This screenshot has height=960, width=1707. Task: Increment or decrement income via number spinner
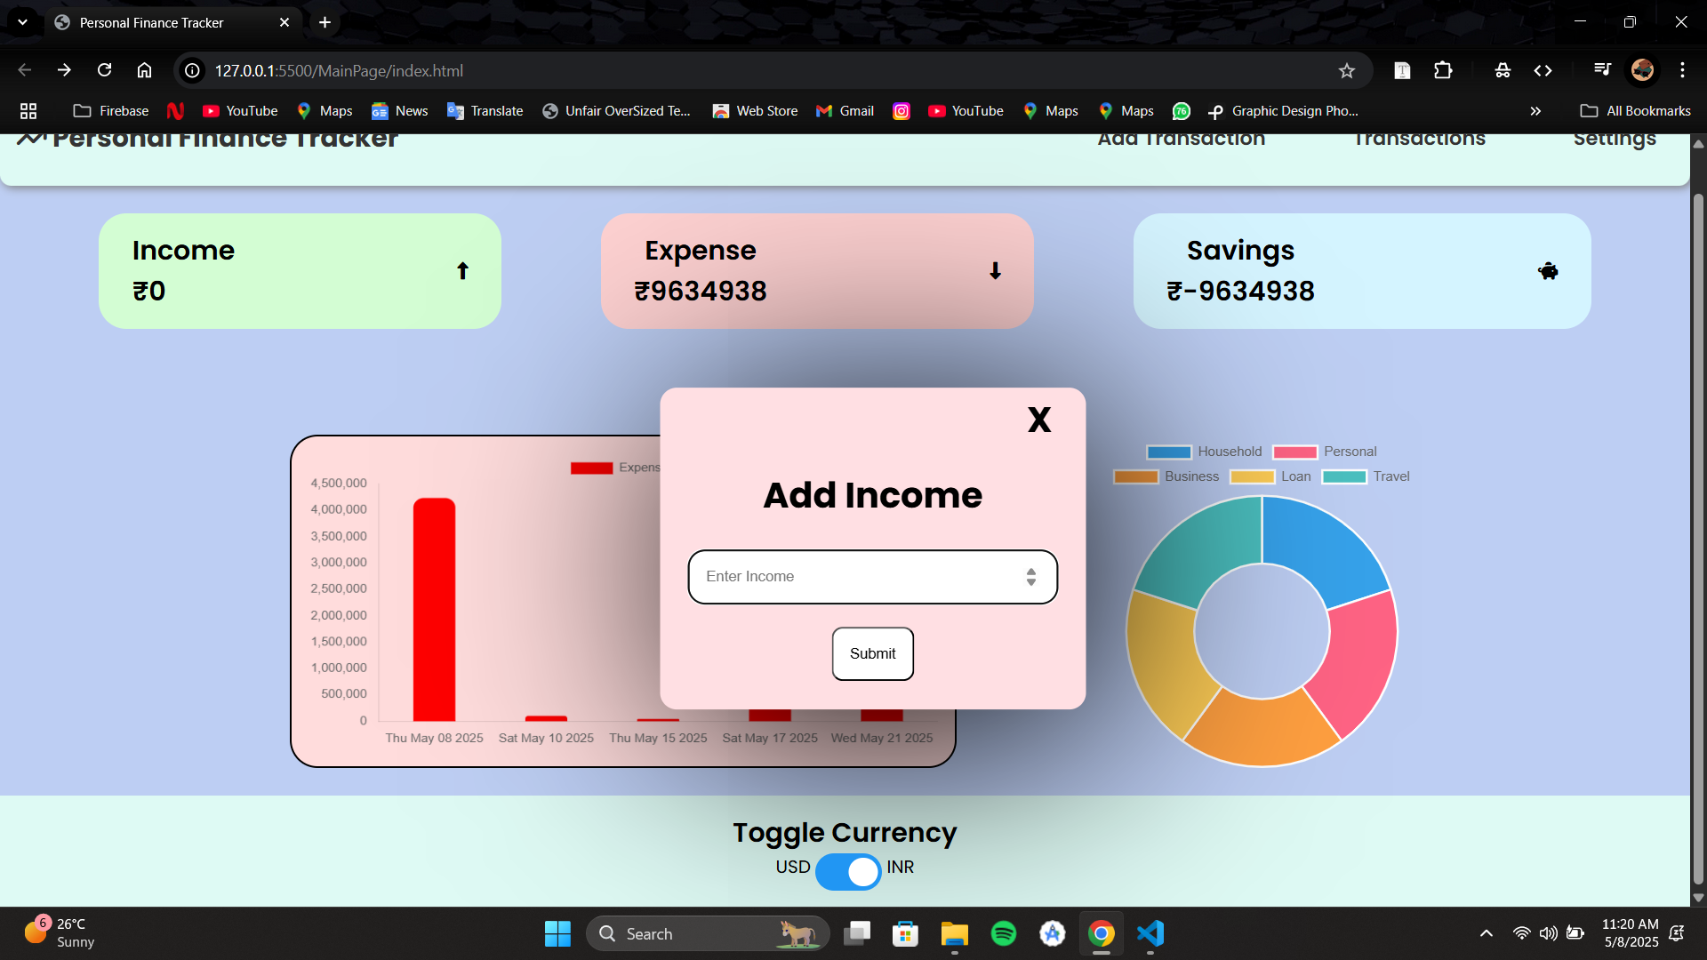coord(1030,577)
